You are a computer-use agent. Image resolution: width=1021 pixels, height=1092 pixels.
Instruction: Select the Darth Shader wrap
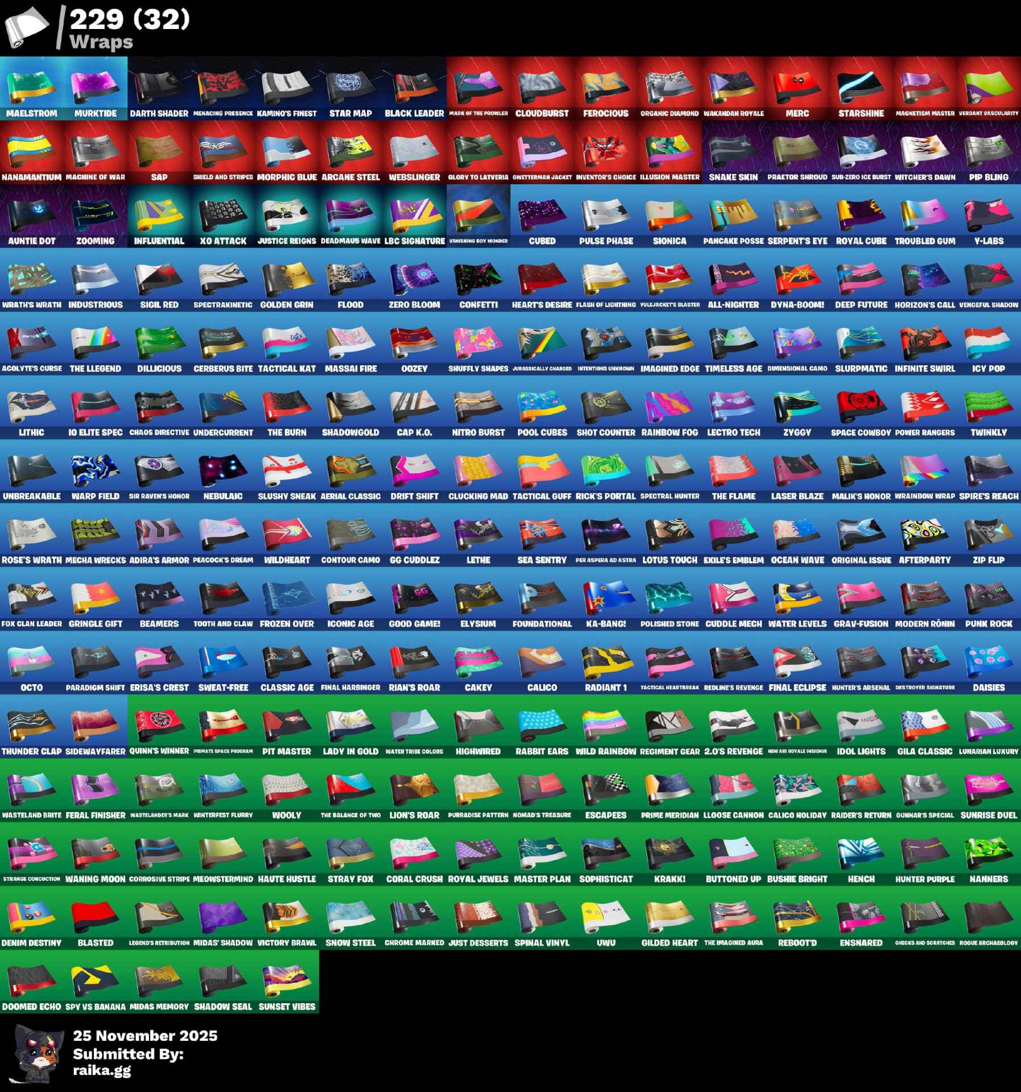pos(159,88)
